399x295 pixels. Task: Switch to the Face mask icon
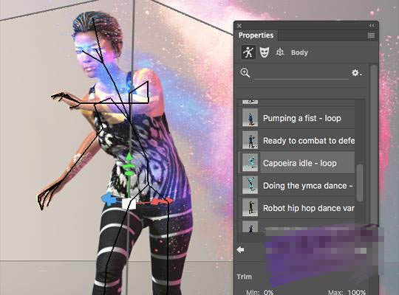click(x=265, y=52)
